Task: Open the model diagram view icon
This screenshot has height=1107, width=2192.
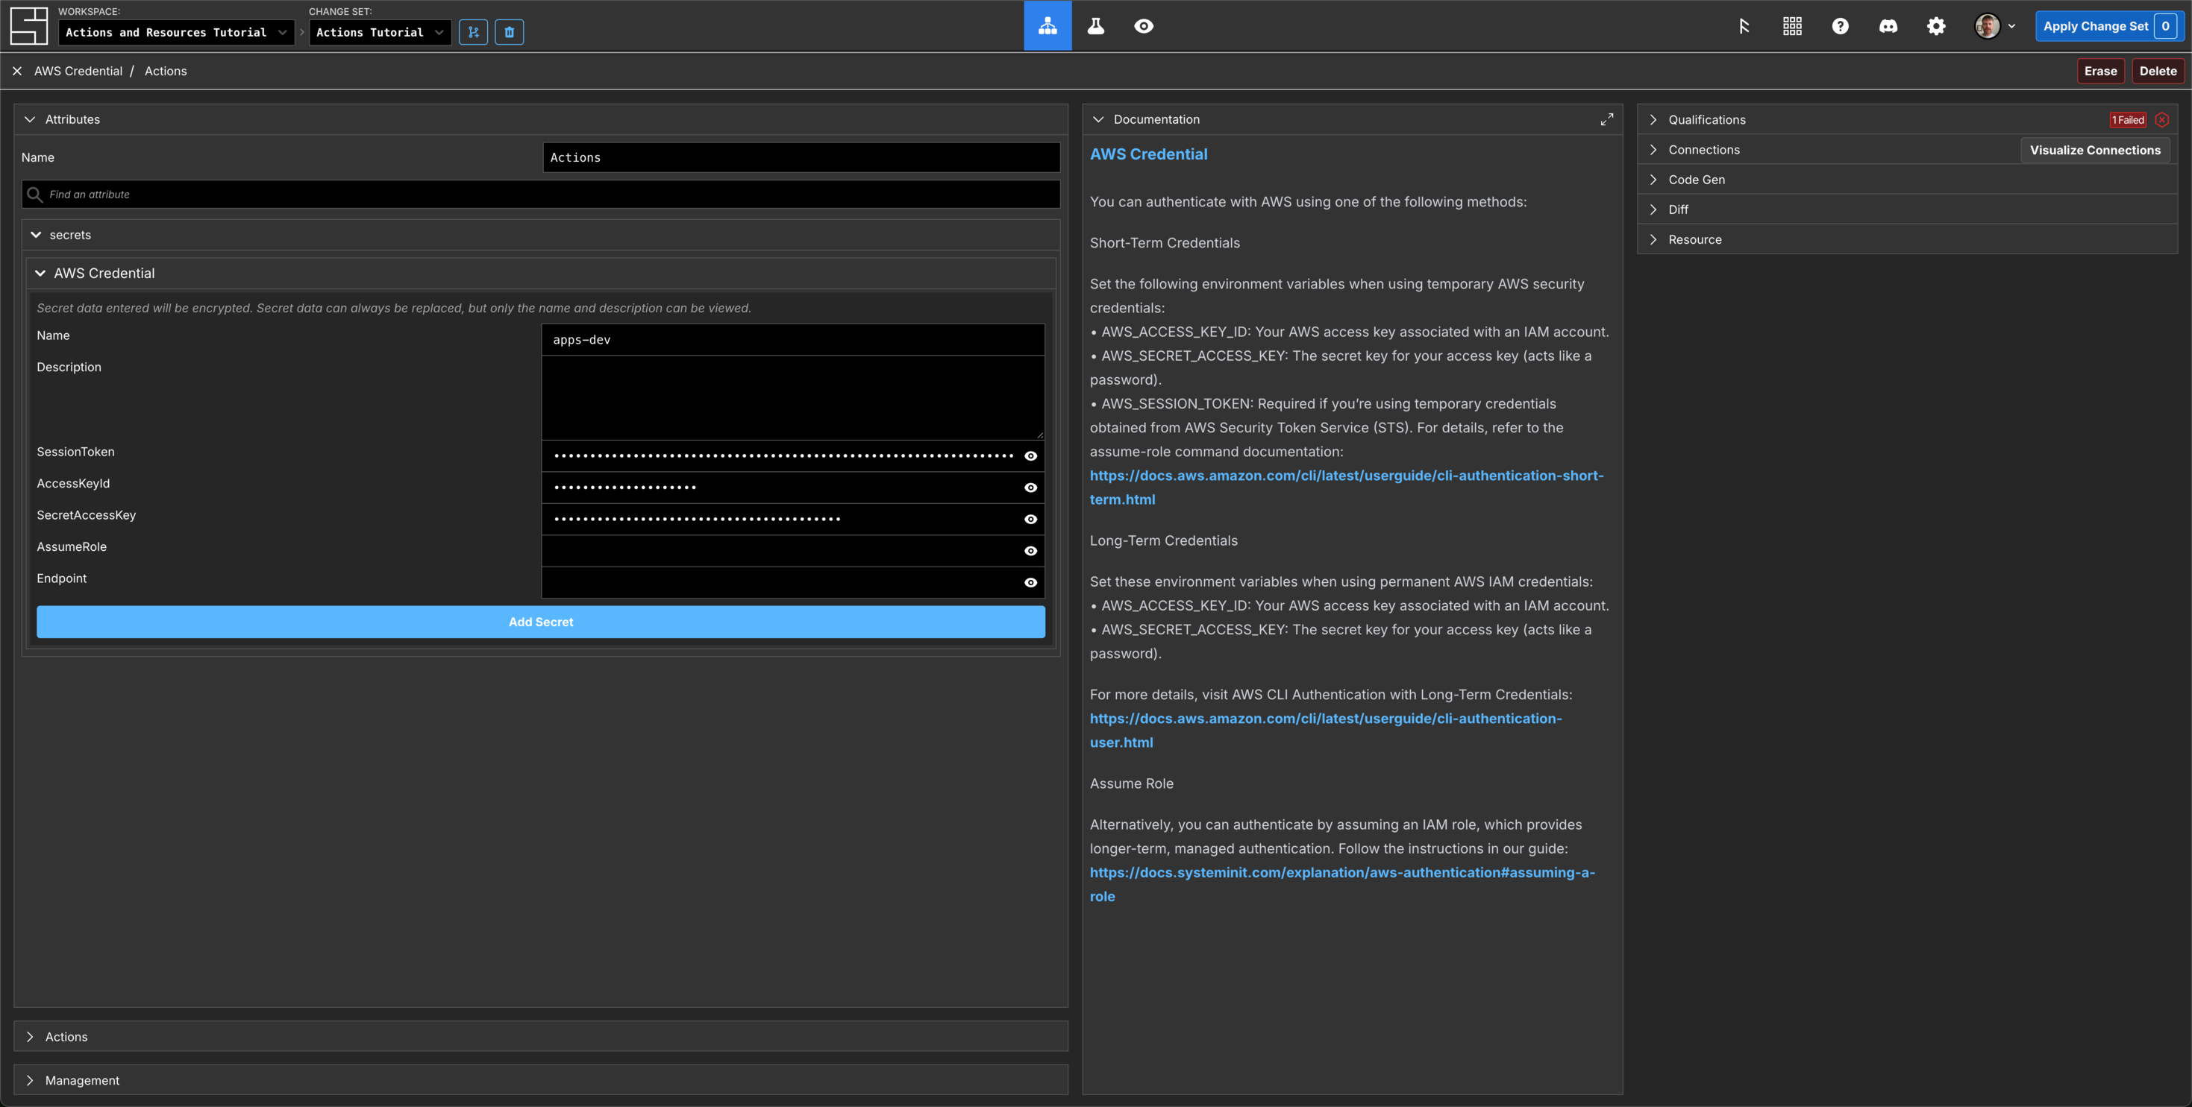Action: click(1048, 26)
